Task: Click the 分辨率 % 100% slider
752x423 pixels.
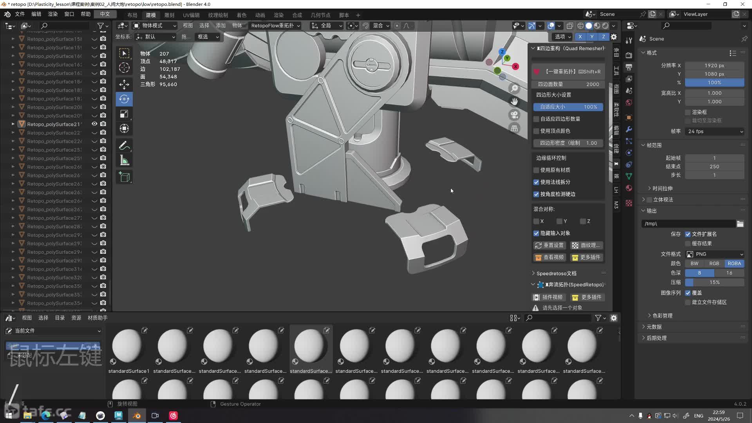Action: point(715,83)
